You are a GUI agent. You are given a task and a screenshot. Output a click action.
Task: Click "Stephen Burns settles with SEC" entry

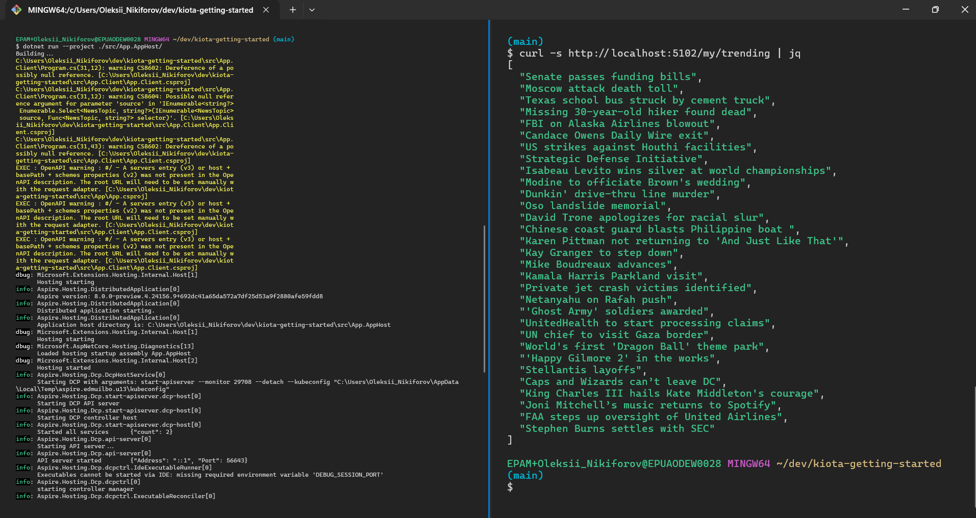coord(617,428)
